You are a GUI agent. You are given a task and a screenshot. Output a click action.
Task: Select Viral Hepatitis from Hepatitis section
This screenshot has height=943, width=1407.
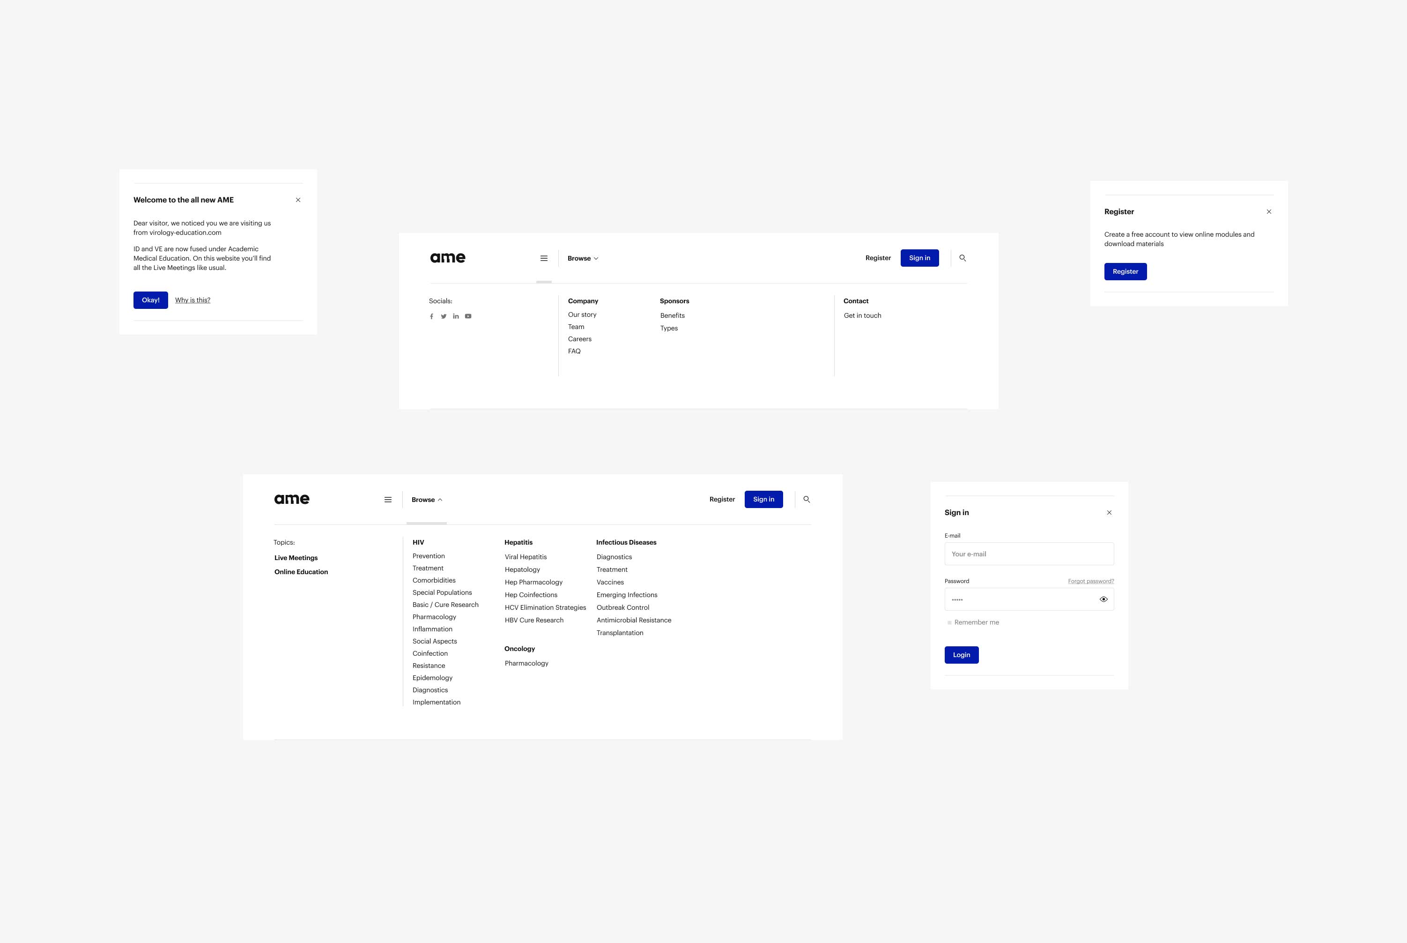point(526,557)
